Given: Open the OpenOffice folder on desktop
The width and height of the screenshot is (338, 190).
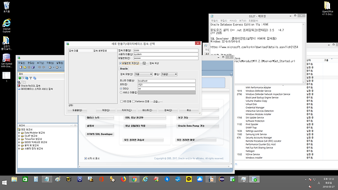Looking at the screenshot, I should 327,8.
